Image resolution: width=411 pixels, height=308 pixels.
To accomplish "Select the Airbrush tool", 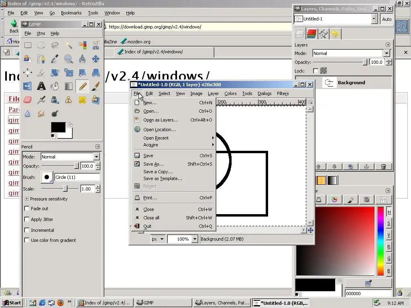I will click(x=41, y=100).
